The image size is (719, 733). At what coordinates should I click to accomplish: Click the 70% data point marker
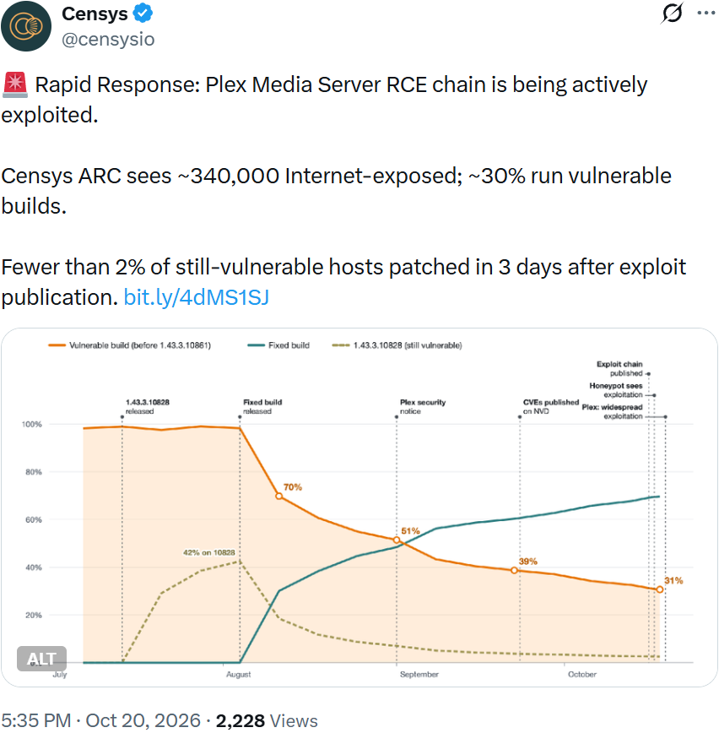tap(279, 496)
